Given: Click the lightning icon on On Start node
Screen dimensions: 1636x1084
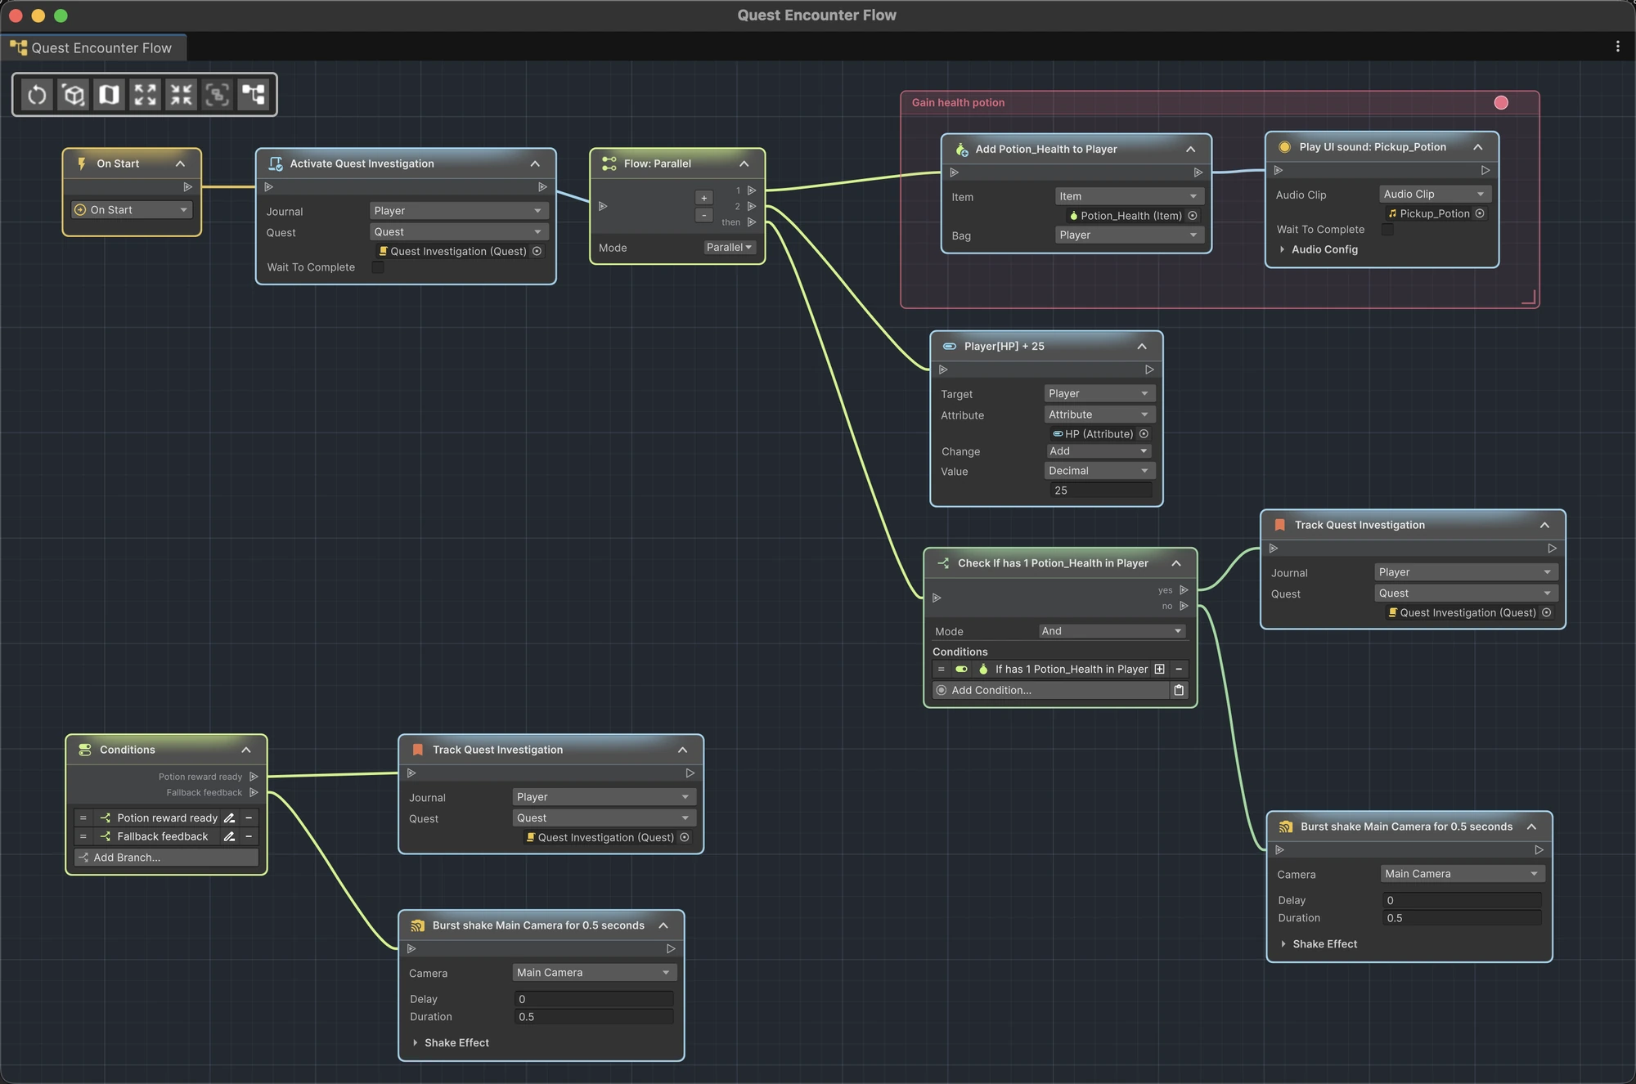Looking at the screenshot, I should pos(82,163).
